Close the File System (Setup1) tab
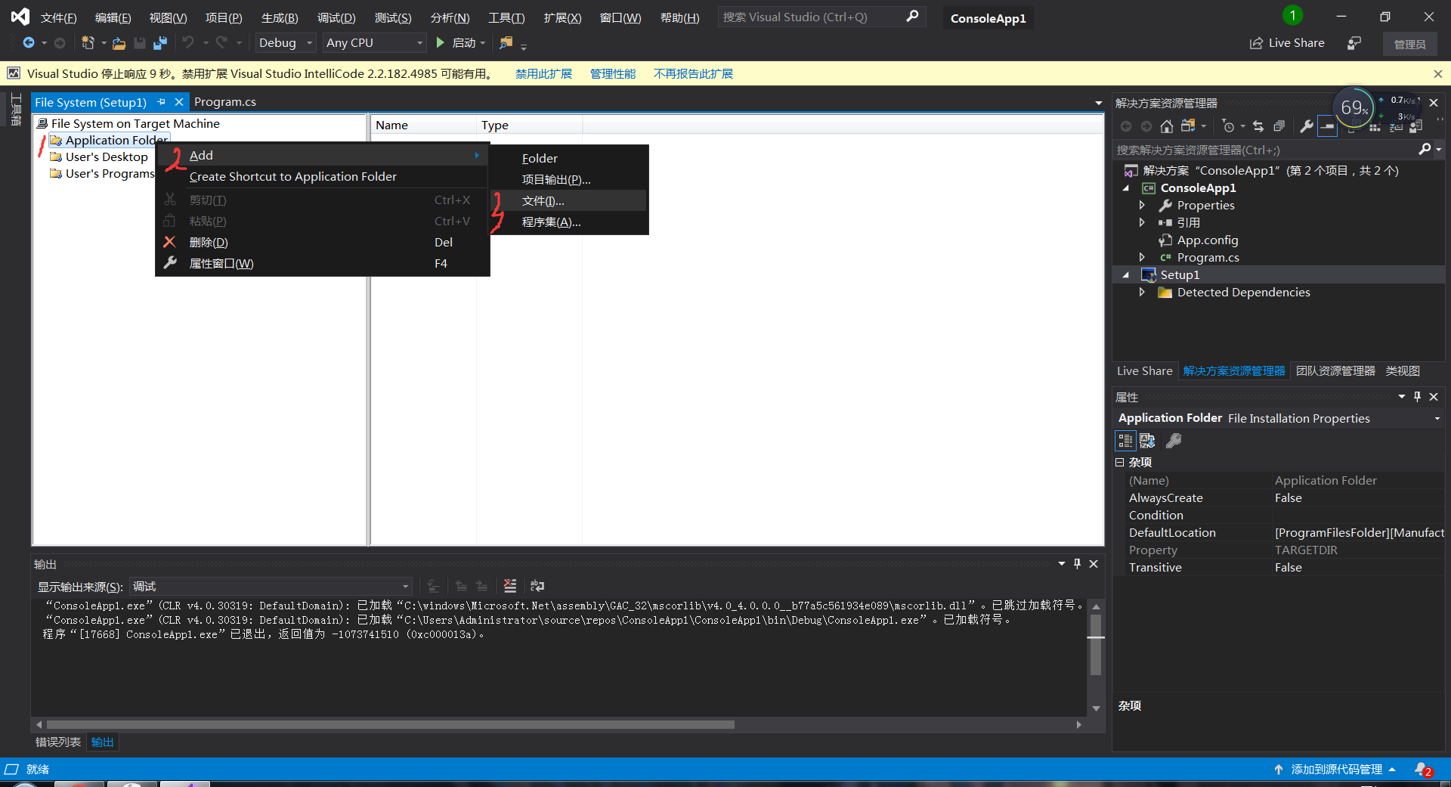The width and height of the screenshot is (1451, 787). (x=179, y=102)
